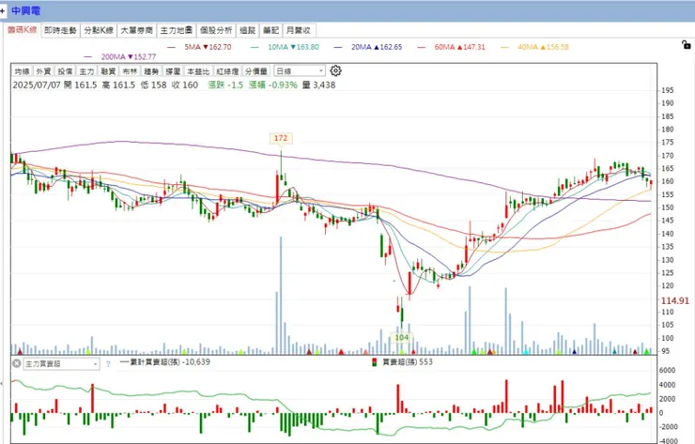Screen dimensions: 695x444
Task: Switch to the 即時走勢 tab
Action: click(x=60, y=30)
